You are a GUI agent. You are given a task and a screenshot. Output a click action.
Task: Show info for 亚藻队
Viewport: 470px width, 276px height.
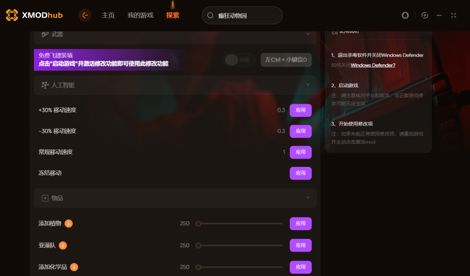62,245
